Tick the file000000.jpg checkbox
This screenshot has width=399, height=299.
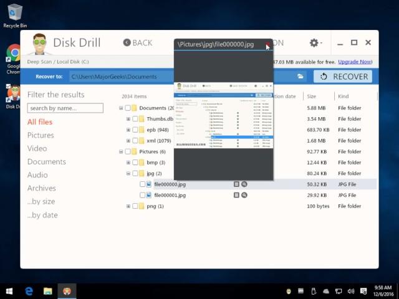pyautogui.click(x=143, y=184)
